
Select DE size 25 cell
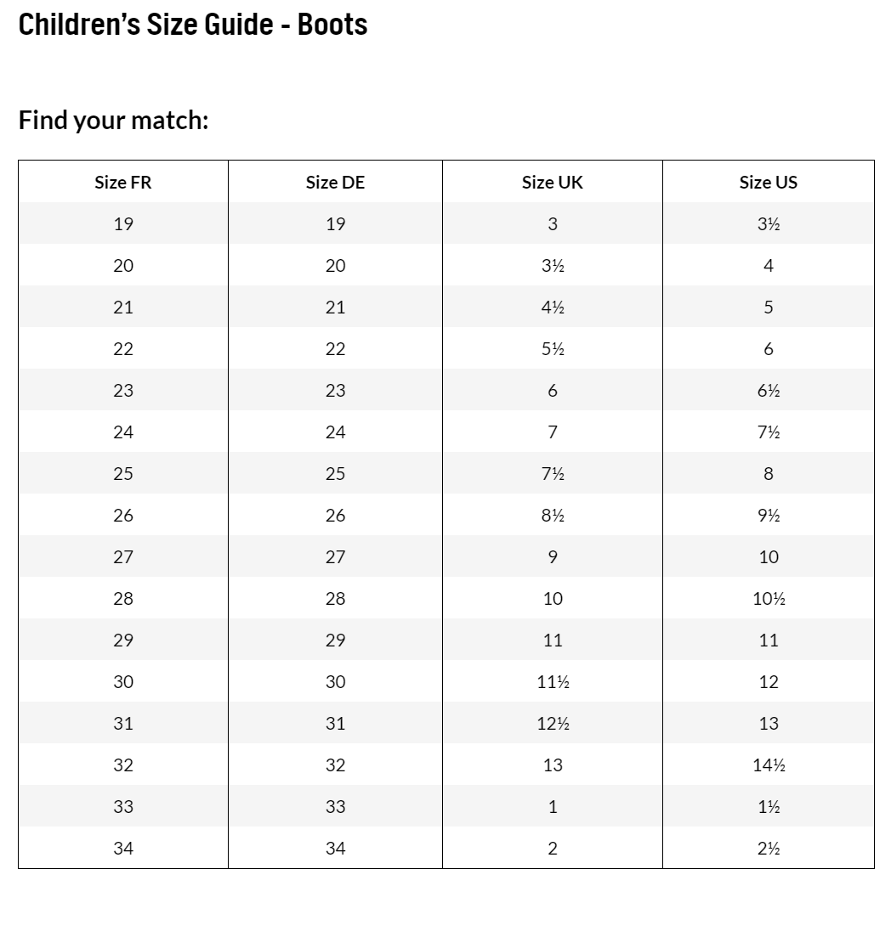(335, 474)
